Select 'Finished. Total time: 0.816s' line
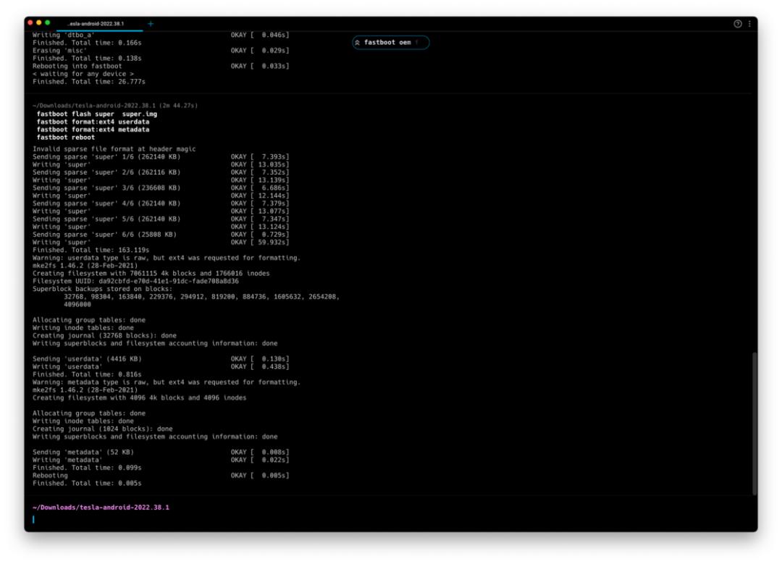 88,374
